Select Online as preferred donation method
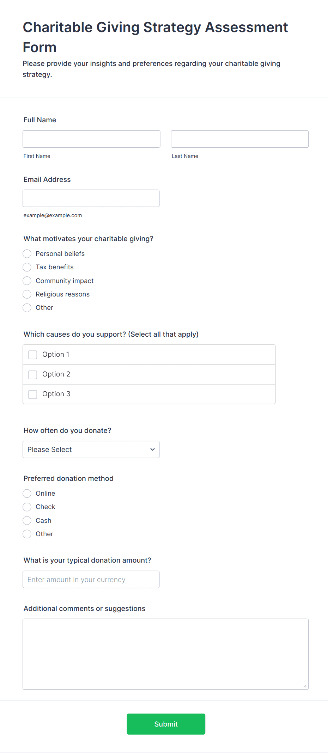This screenshot has height=753, width=328. pos(27,493)
